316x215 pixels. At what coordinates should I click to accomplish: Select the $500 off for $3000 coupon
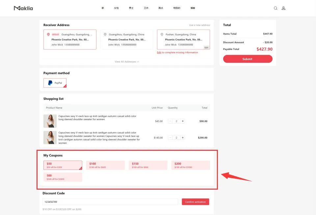[63, 177]
